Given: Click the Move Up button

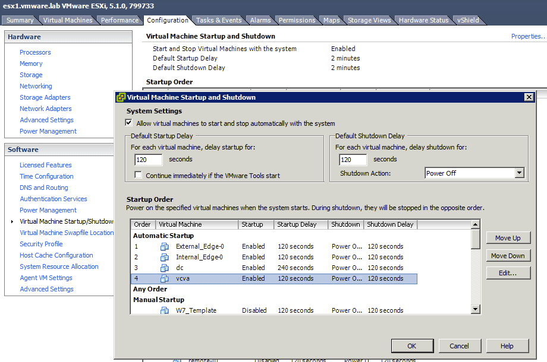Looking at the screenshot, I should [508, 237].
